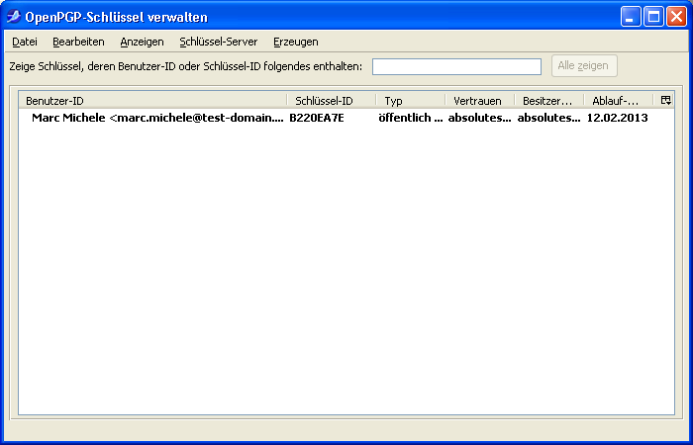Sort by Vertrauen column header
Image resolution: width=693 pixels, height=445 pixels.
480,101
